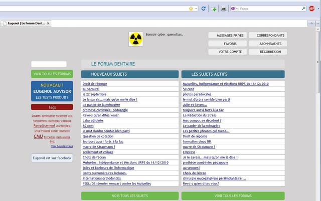Viewport: 321px width, 201px height.
Task: Click the bookmark star icon
Action: pos(191,9)
